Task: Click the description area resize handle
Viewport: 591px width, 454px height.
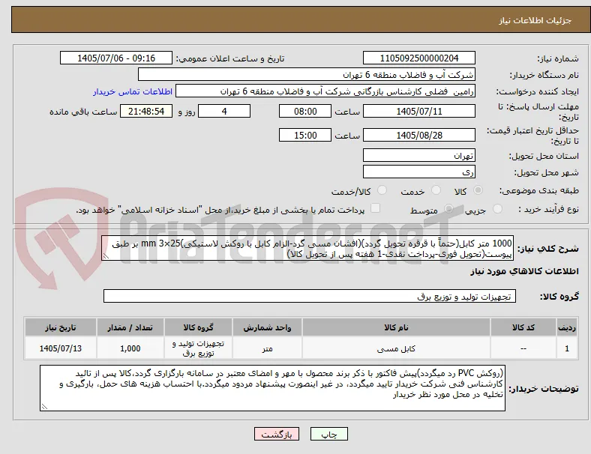Action: pyautogui.click(x=106, y=256)
